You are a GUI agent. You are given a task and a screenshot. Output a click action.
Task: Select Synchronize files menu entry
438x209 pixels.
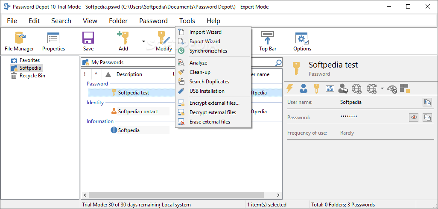coord(213,51)
